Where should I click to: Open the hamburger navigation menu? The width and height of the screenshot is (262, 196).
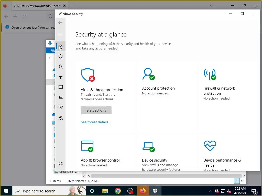tap(60, 34)
